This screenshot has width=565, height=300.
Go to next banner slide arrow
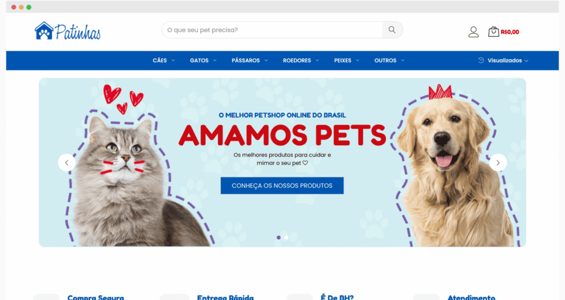point(498,162)
